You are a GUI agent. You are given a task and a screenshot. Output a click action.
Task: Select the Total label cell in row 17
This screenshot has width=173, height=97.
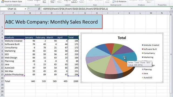coord(14,81)
